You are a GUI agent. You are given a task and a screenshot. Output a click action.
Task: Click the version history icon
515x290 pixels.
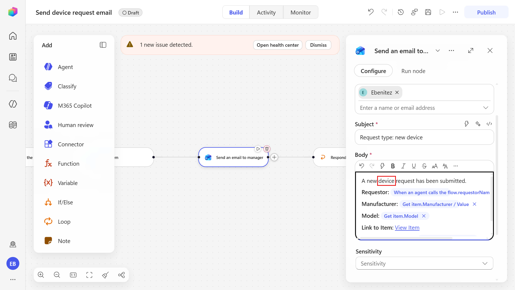pos(401,12)
